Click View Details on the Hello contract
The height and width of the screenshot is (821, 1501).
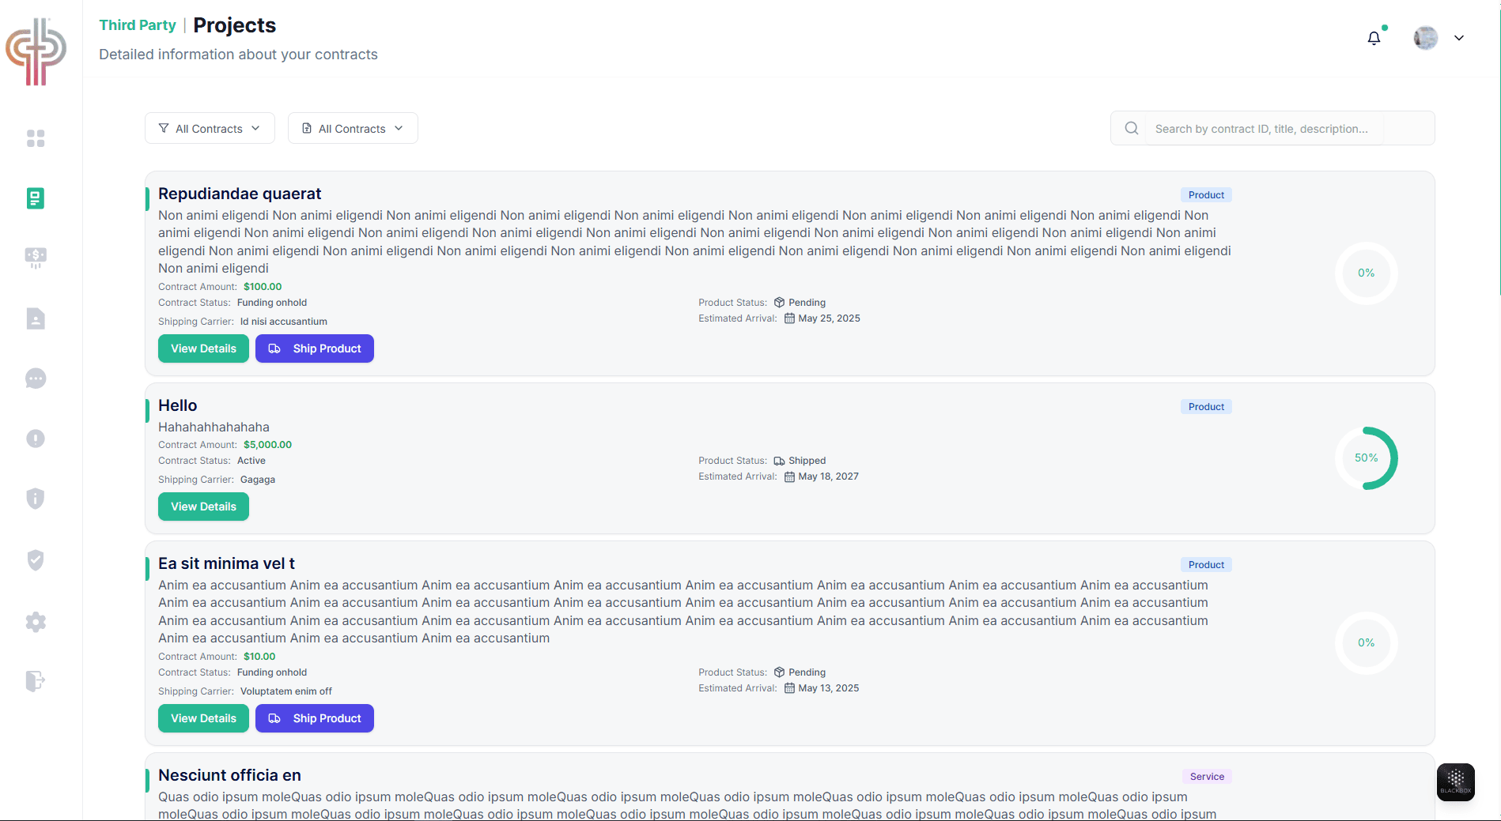pos(203,507)
